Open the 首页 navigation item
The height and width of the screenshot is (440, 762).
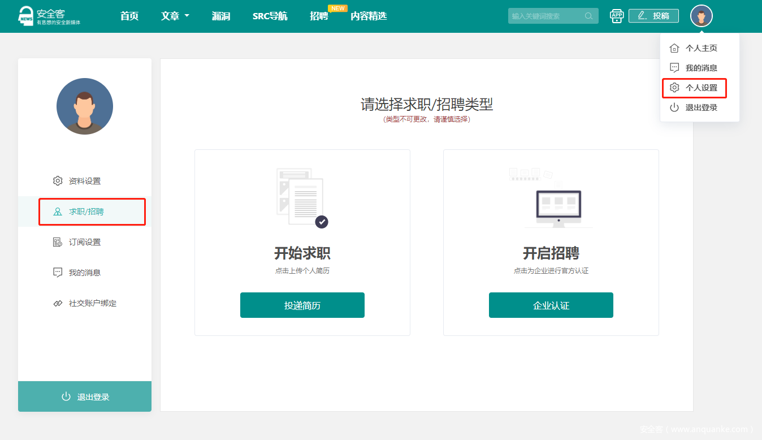[x=129, y=16]
